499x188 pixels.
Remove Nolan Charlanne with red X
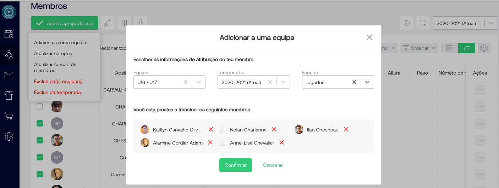274,130
